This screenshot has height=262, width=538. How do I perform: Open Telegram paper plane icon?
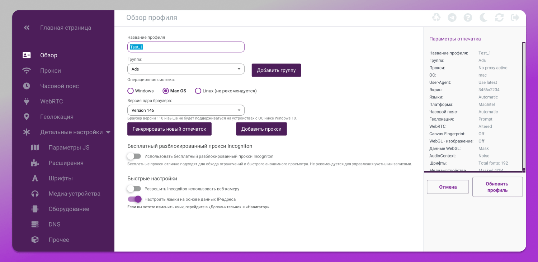pyautogui.click(x=452, y=18)
